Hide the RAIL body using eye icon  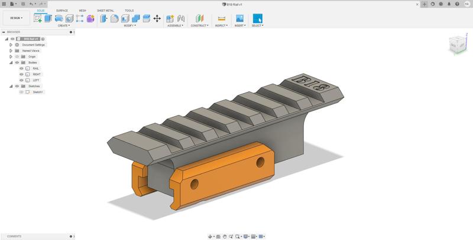22,68
